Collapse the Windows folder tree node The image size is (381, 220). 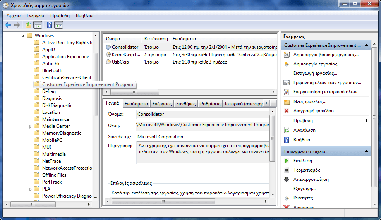coord(23,36)
